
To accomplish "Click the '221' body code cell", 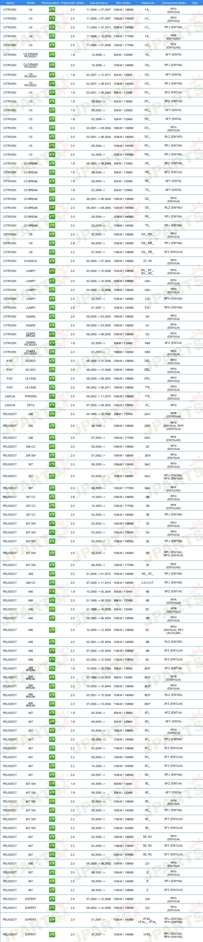I will [147, 863].
